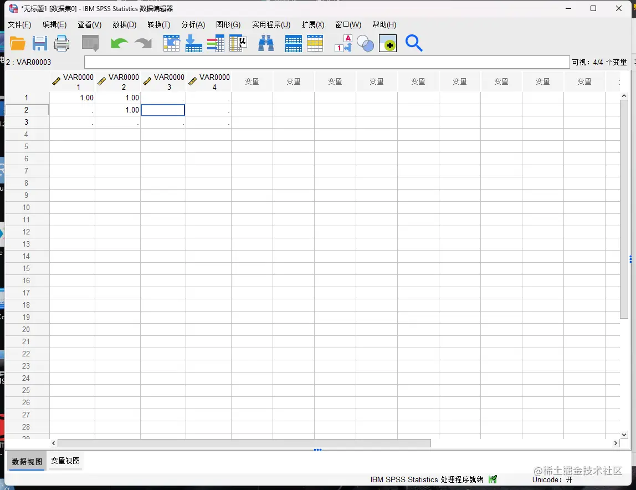Run descriptive statistics mu icon

click(238, 43)
